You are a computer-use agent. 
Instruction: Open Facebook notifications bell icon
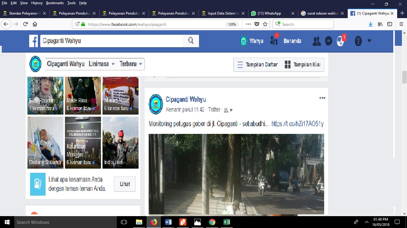[340, 41]
